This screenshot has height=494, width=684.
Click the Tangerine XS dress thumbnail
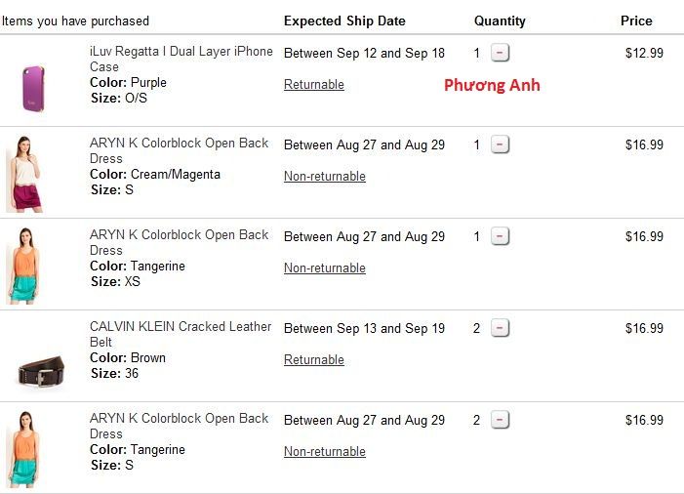[x=25, y=266]
